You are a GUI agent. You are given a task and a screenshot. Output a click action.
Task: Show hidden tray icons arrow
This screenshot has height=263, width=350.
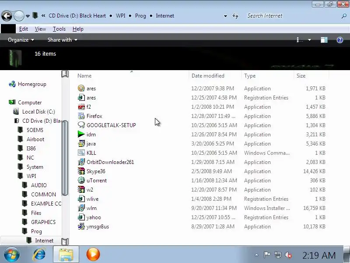(257, 255)
